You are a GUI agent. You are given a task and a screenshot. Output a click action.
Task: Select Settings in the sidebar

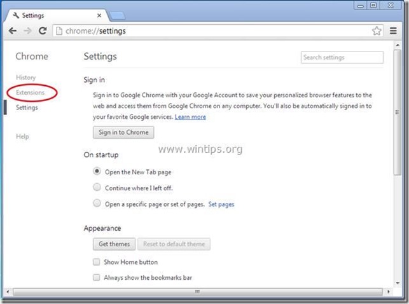[27, 107]
